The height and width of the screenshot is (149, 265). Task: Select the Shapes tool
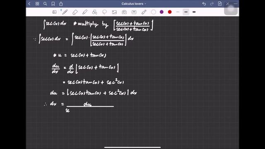94,12
